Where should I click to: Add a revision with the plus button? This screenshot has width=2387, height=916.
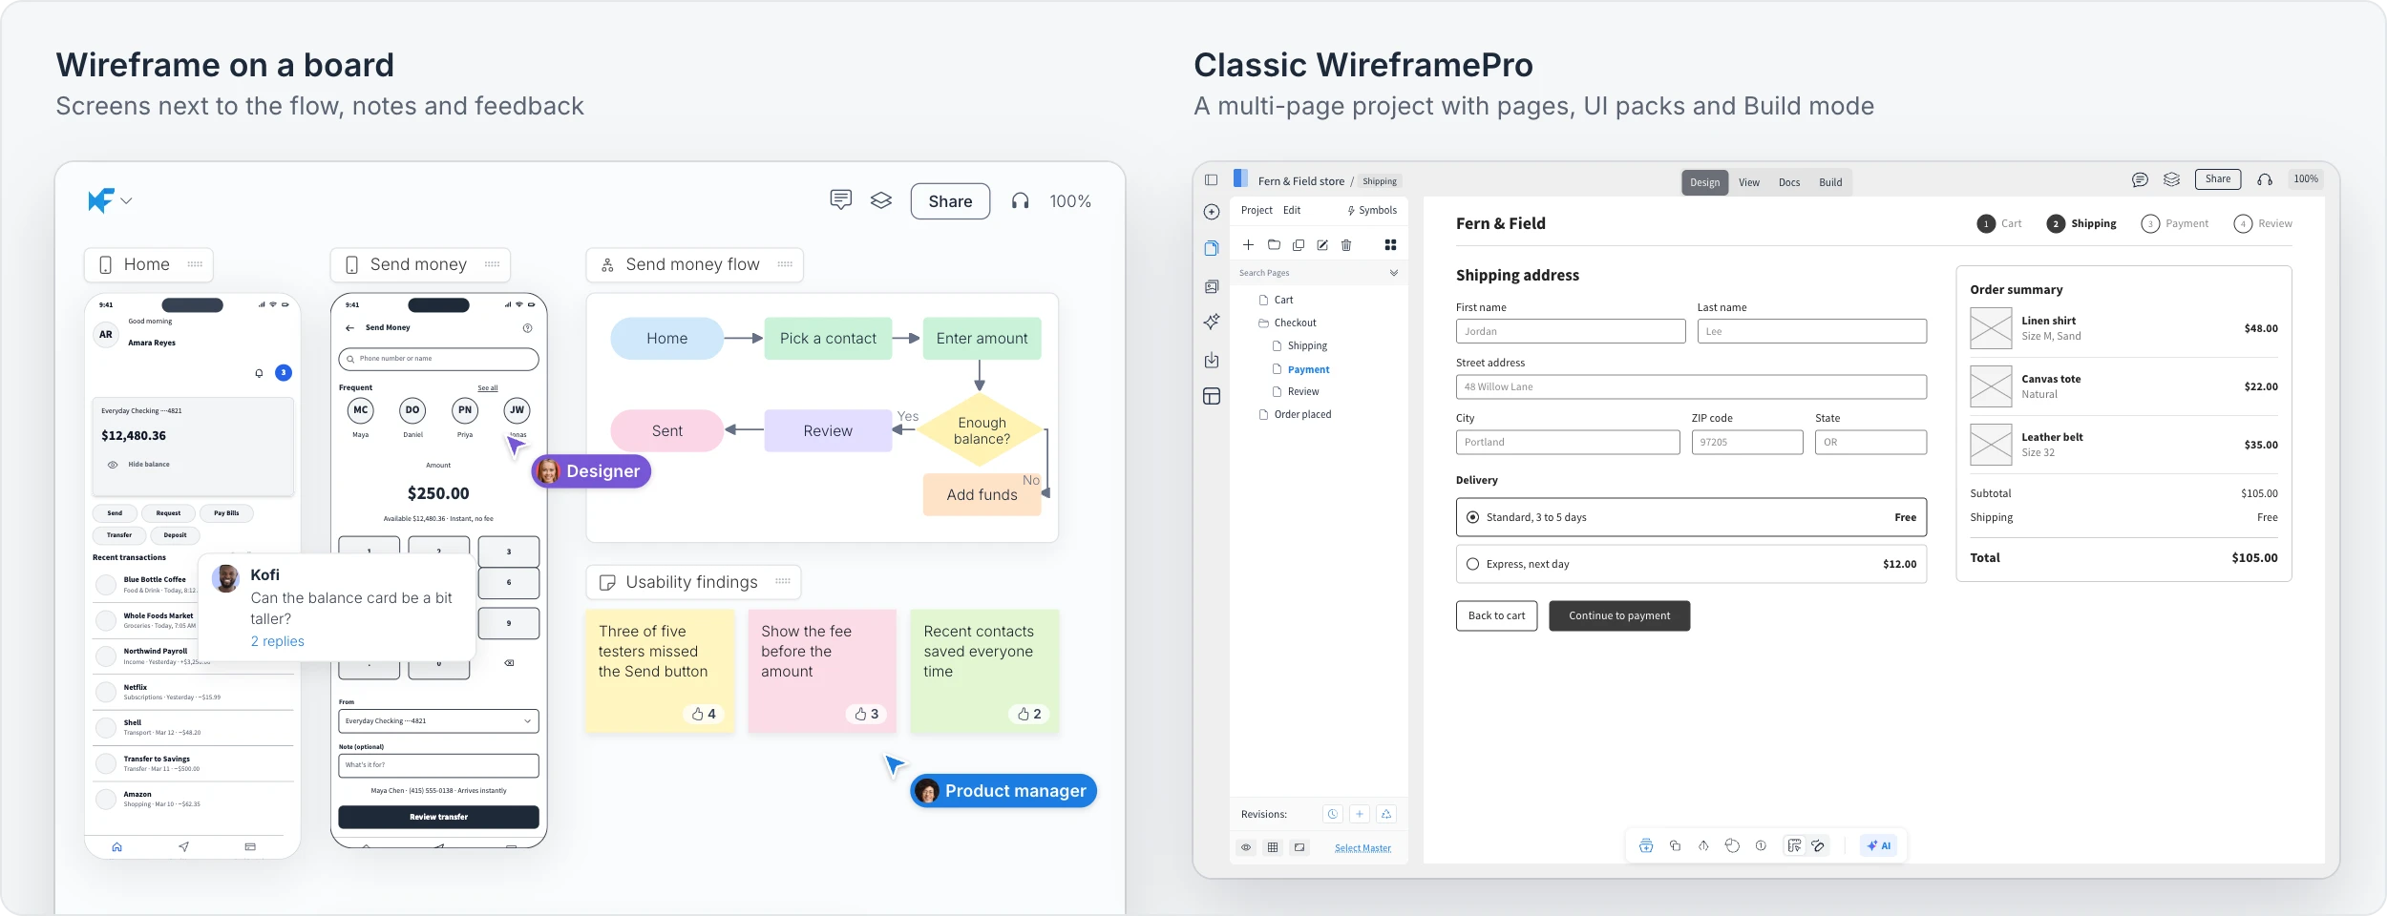point(1360,814)
